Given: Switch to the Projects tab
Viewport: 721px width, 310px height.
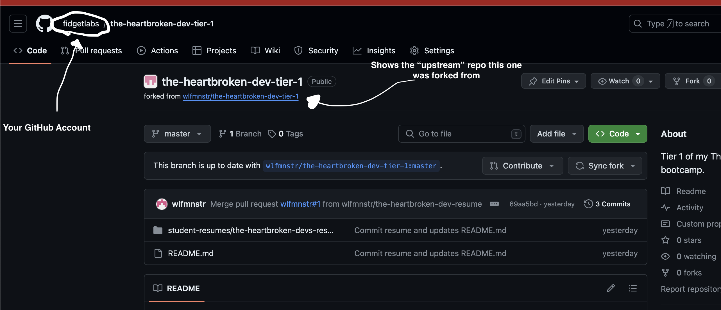Looking at the screenshot, I should point(214,51).
